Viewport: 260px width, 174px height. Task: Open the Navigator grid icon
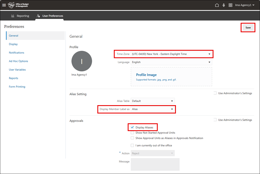(x=231, y=5)
